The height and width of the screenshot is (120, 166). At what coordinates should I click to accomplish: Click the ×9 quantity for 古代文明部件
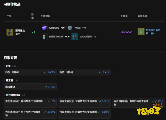click(x=95, y=37)
